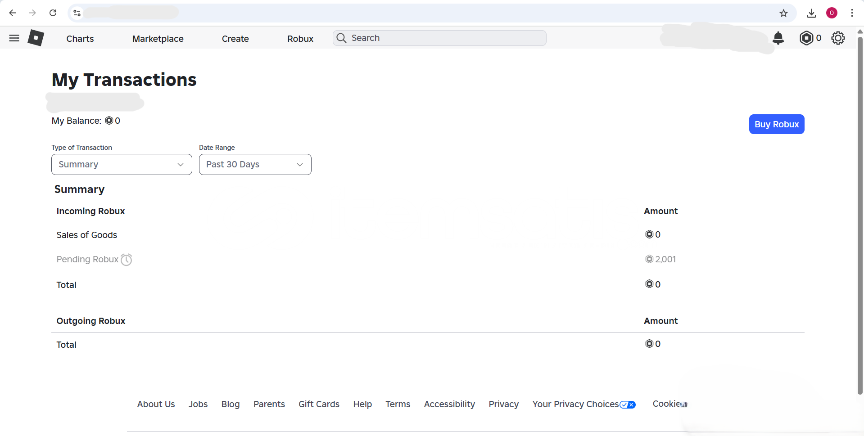Open the hamburger navigation menu
The height and width of the screenshot is (436, 864).
tap(14, 38)
